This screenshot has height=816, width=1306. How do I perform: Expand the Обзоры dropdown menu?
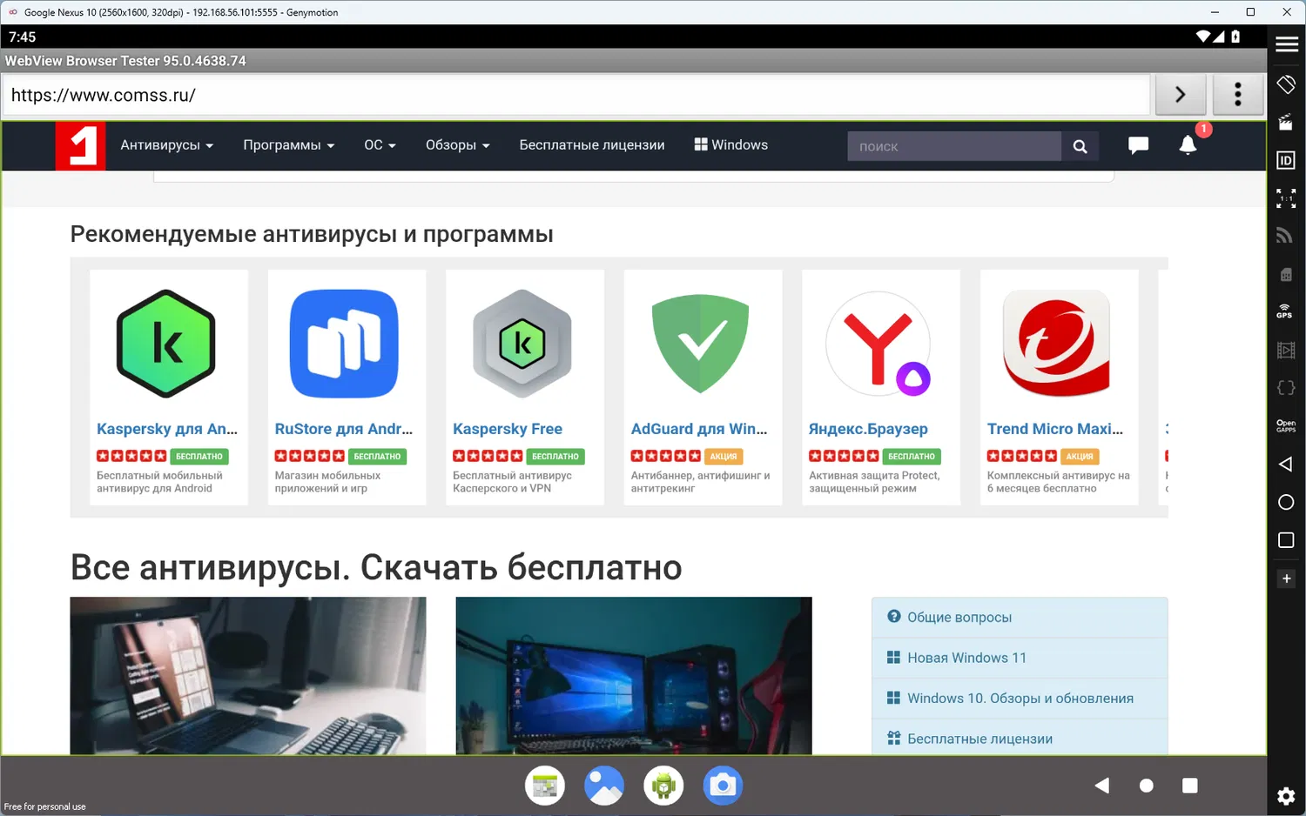pos(458,145)
